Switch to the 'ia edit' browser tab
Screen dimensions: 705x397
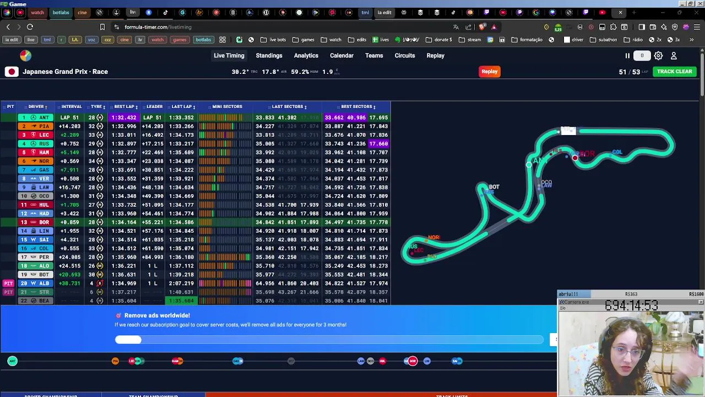[x=384, y=12]
